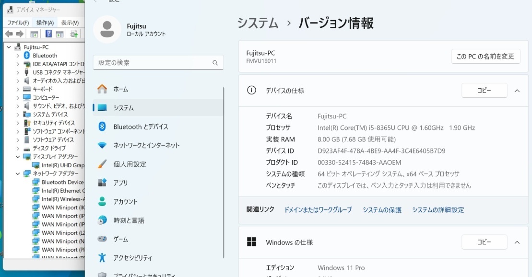Expand the サウンド、ビデオ node
Image resolution: width=532 pixels, height=277 pixels.
(x=18, y=106)
